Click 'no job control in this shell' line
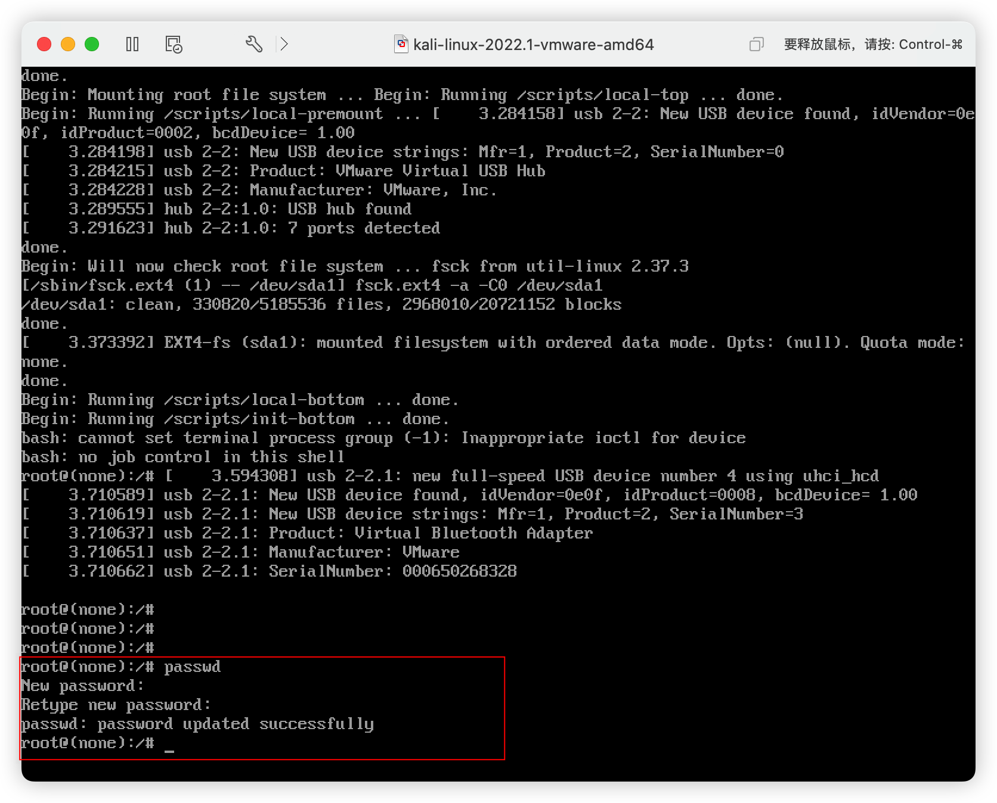 183,457
